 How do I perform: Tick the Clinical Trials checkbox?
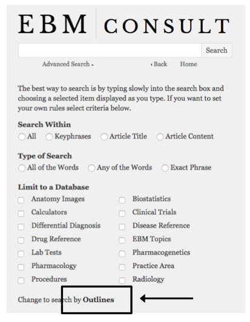[122, 214]
